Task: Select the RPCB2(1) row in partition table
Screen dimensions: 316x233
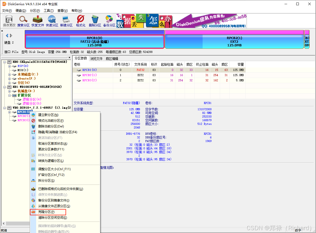Action: [159, 75]
